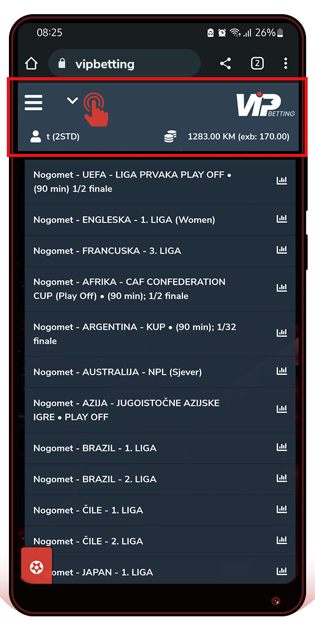Open the red football floating button
Viewport: 315px width, 630px height.
(x=36, y=567)
